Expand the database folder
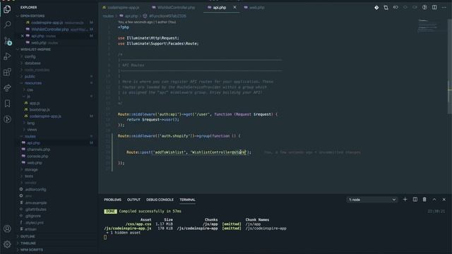Image resolution: width=452 pixels, height=254 pixels. pyautogui.click(x=32, y=63)
